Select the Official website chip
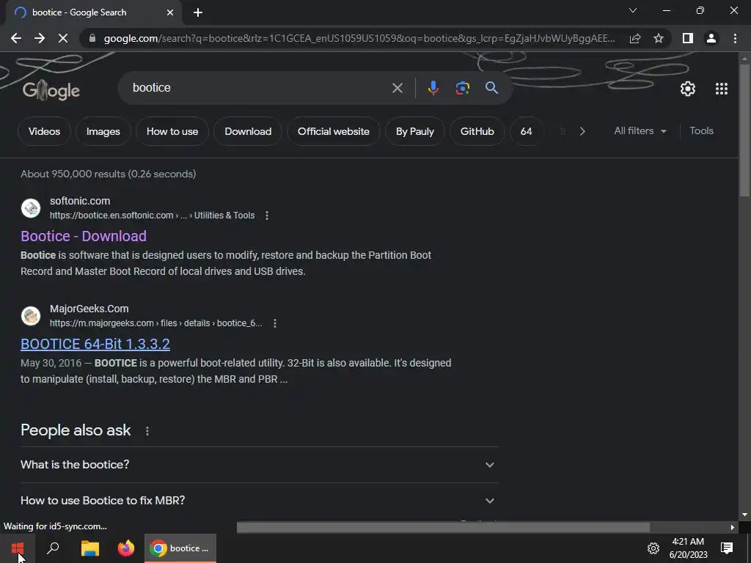This screenshot has width=751, height=563. 334,131
